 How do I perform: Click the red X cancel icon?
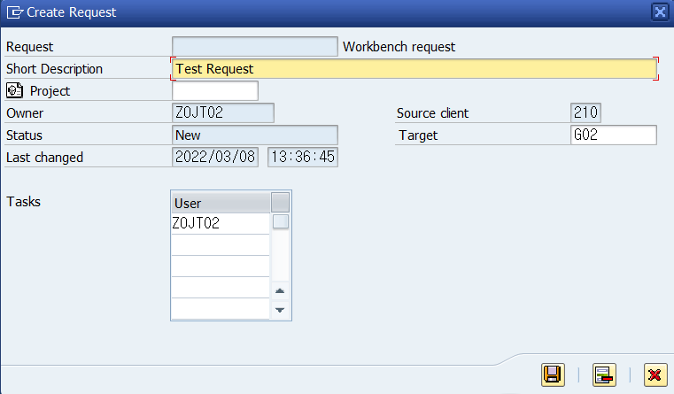(x=655, y=375)
